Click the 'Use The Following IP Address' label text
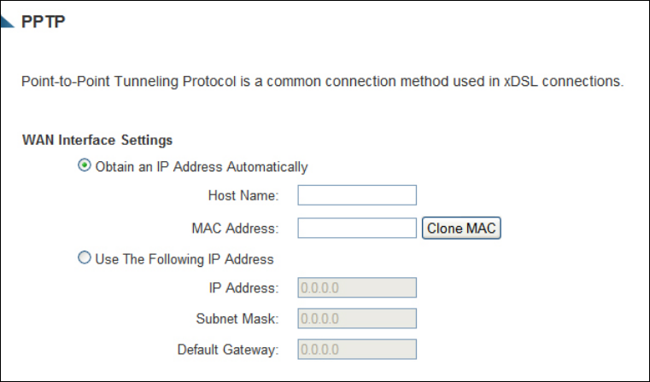This screenshot has width=650, height=382. (x=184, y=259)
